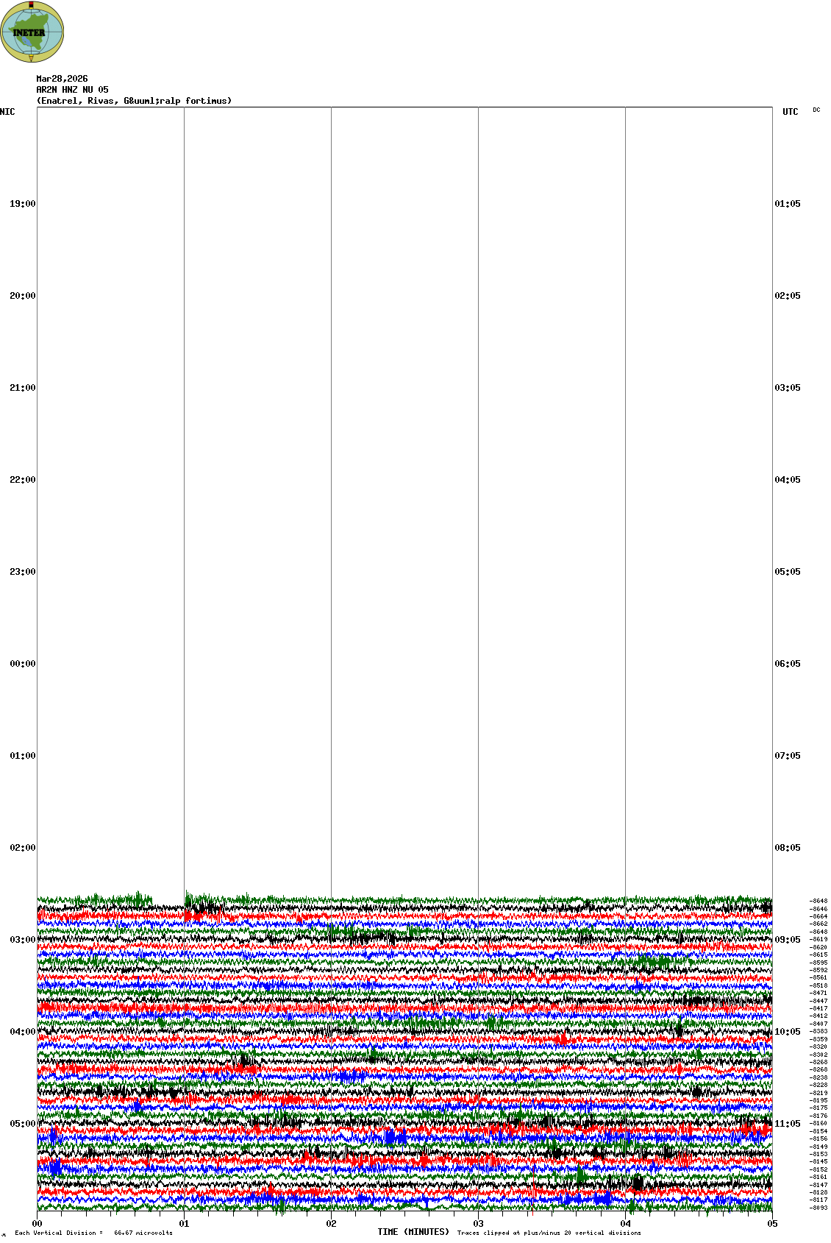Select the 09:05 UTC time label
The height and width of the screenshot is (1243, 831).
(787, 940)
